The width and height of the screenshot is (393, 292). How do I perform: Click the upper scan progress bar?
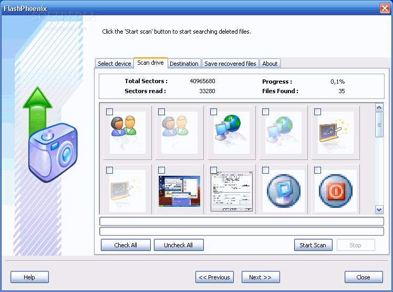242,221
